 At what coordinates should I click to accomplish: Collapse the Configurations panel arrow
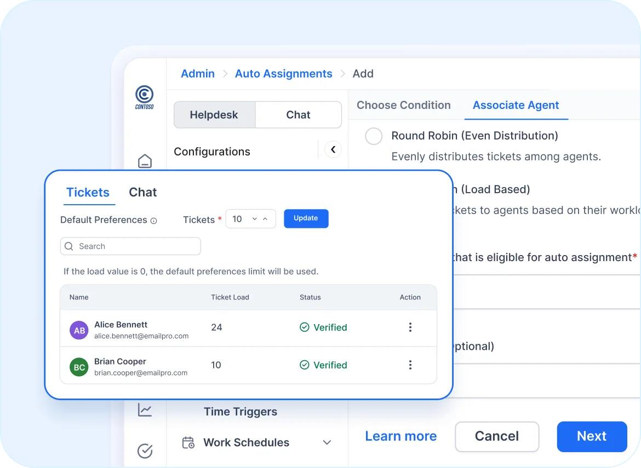[333, 149]
